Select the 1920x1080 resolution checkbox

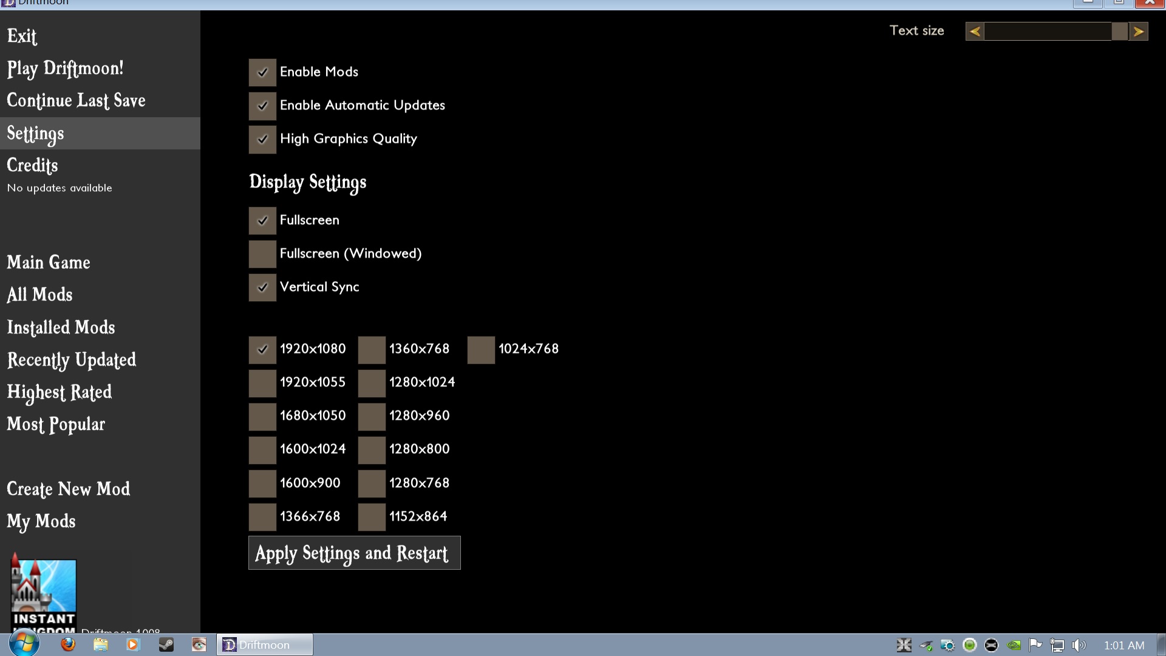tap(262, 350)
